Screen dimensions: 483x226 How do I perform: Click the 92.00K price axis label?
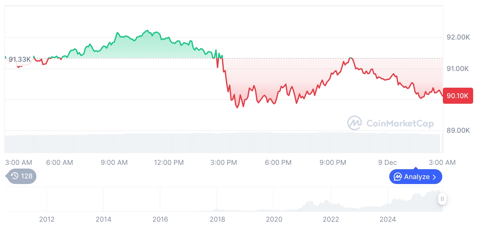(x=458, y=37)
